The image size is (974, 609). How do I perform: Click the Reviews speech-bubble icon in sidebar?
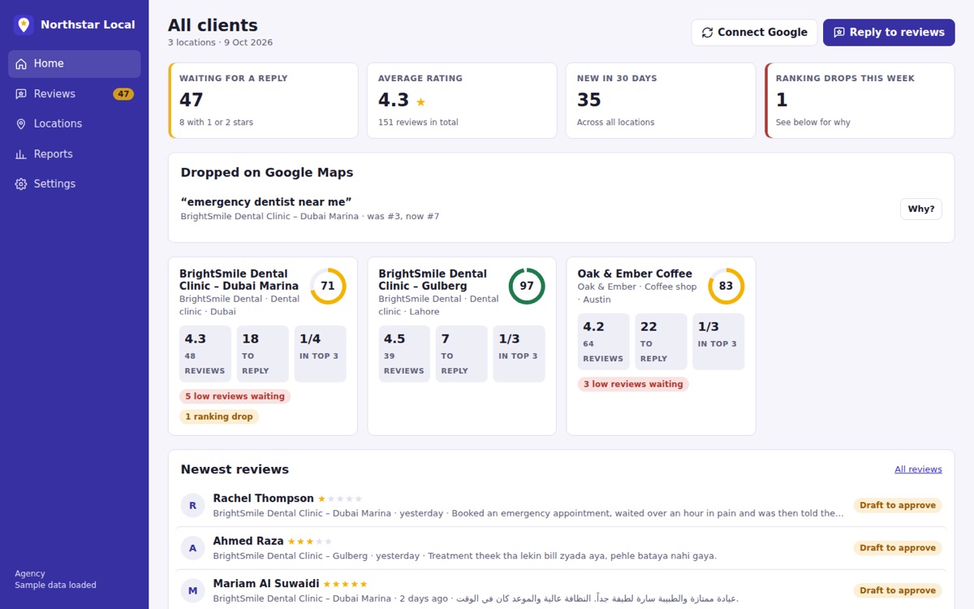[x=21, y=93]
